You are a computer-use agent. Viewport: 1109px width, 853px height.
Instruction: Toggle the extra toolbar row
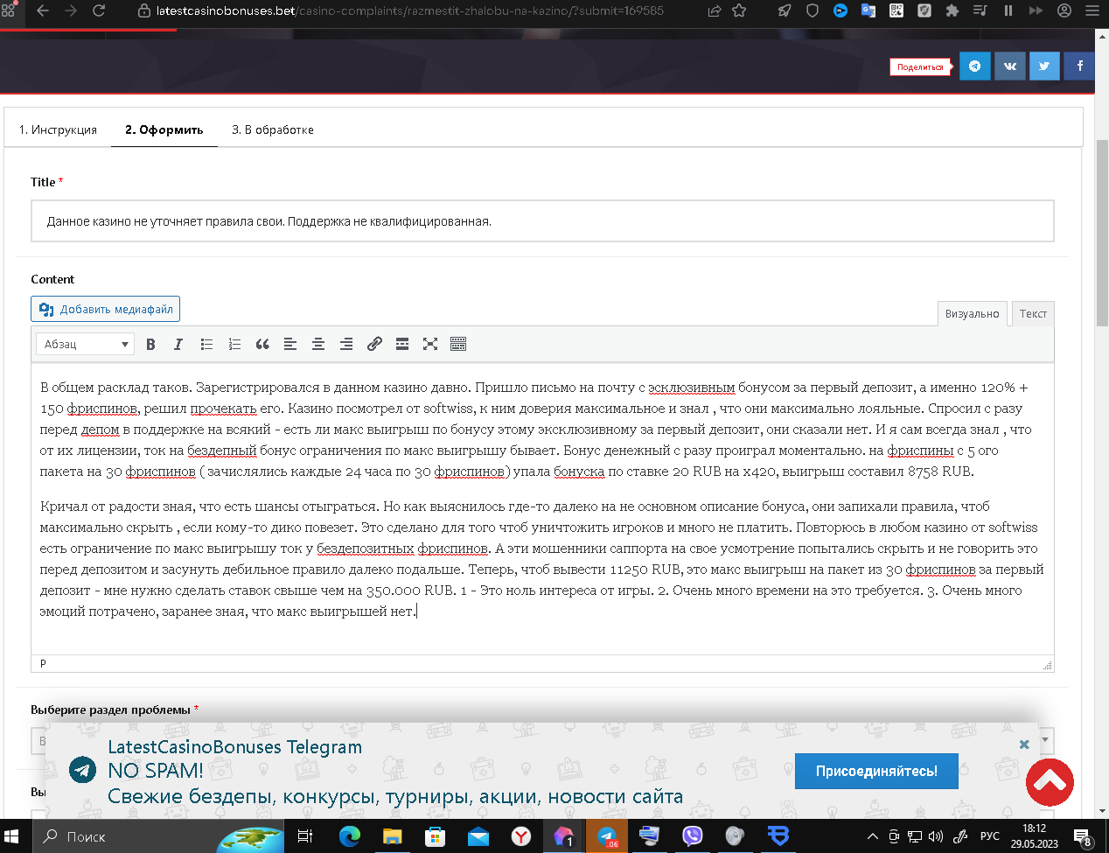click(458, 344)
